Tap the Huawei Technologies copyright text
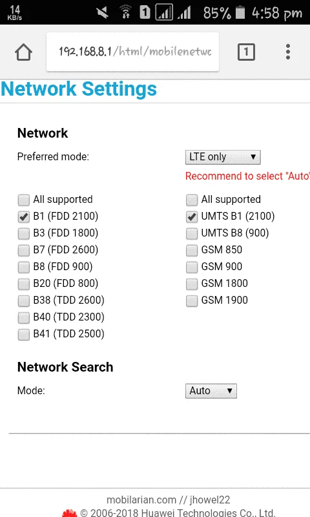This screenshot has width=310, height=517. (178, 512)
